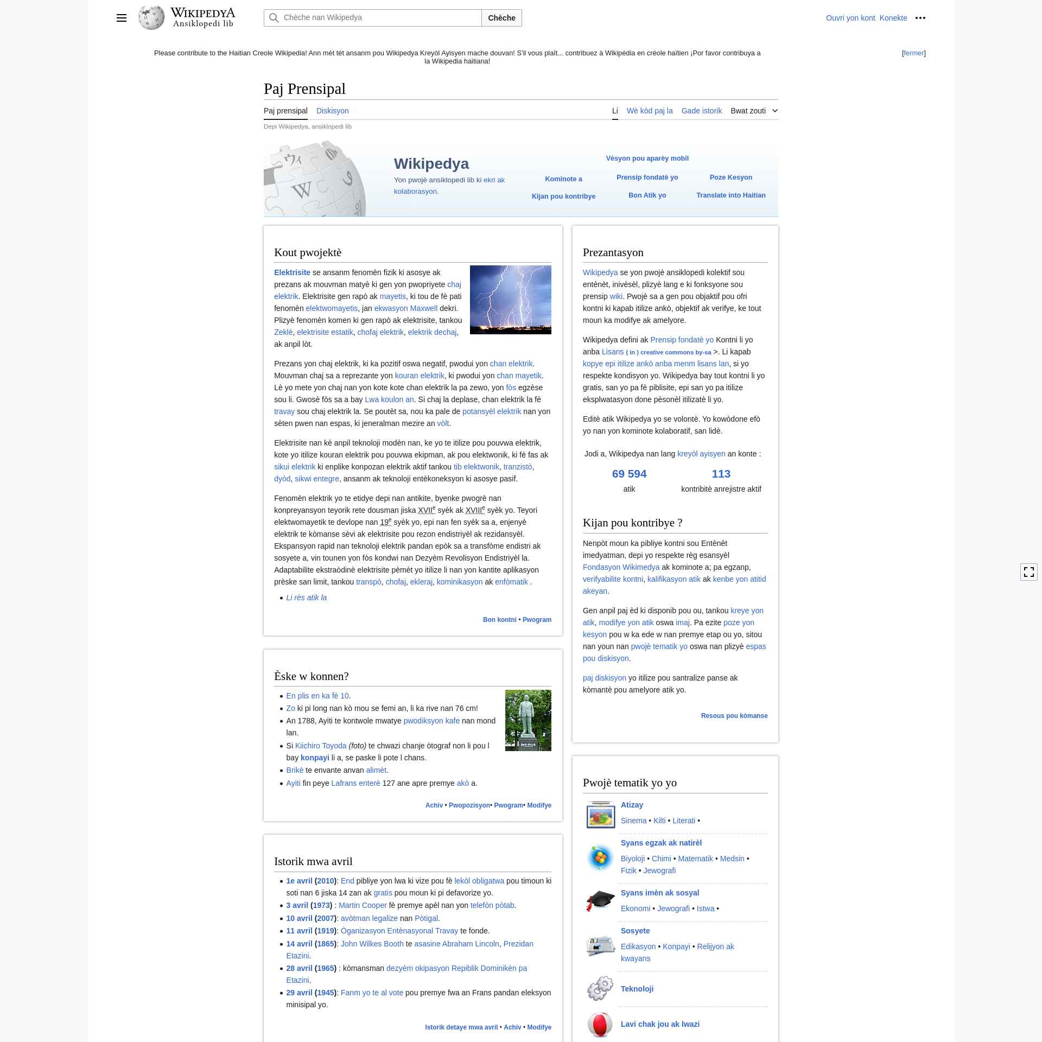Viewport: 1042px width, 1042px height.
Task: Open Vèsyon pou aparèy mobil link
Action: 647,158
